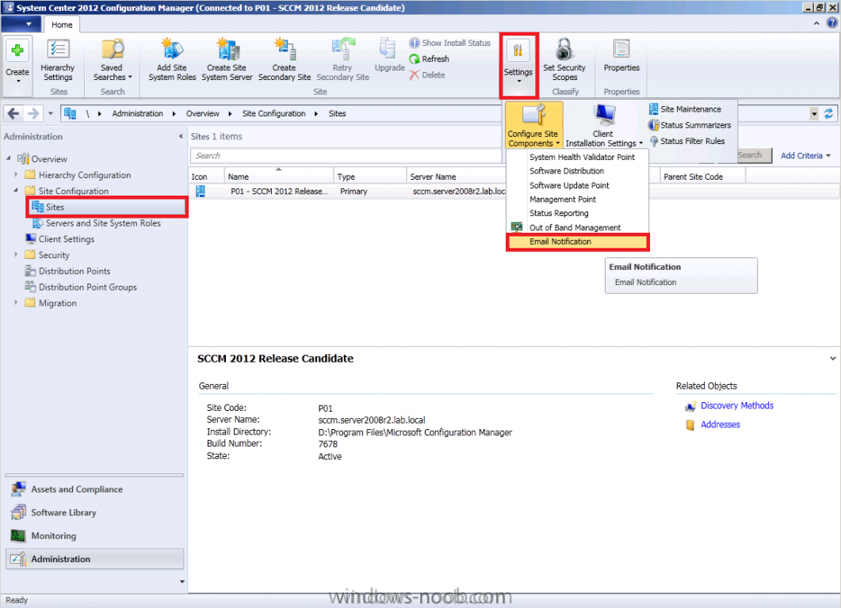This screenshot has width=841, height=608.
Task: Open the help icon
Action: point(831,23)
